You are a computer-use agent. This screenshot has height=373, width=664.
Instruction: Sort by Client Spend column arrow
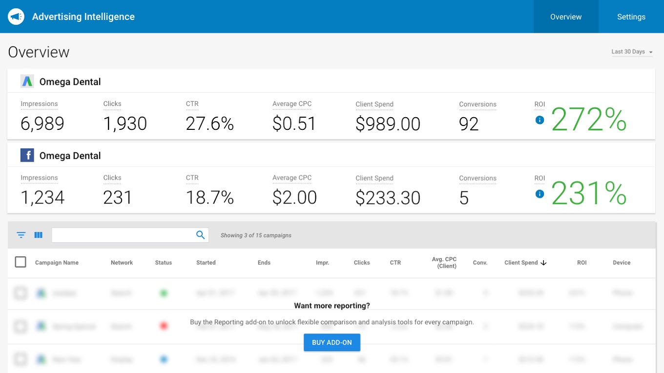(543, 263)
